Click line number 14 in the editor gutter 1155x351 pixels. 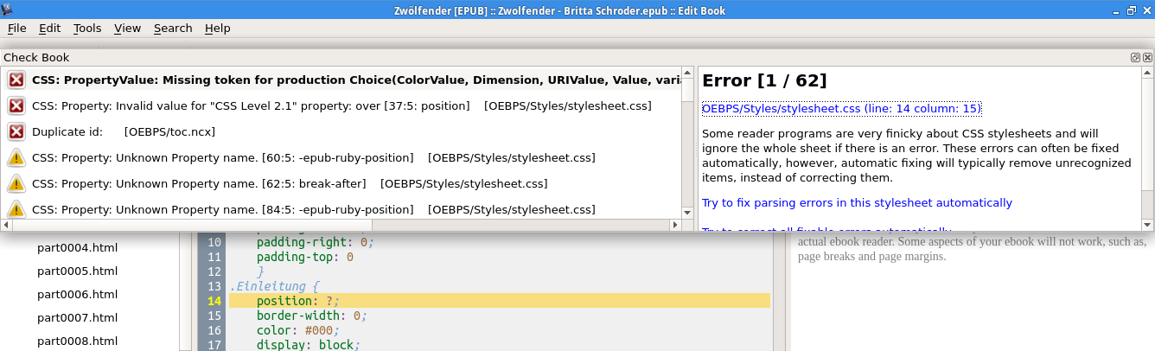coord(214,301)
